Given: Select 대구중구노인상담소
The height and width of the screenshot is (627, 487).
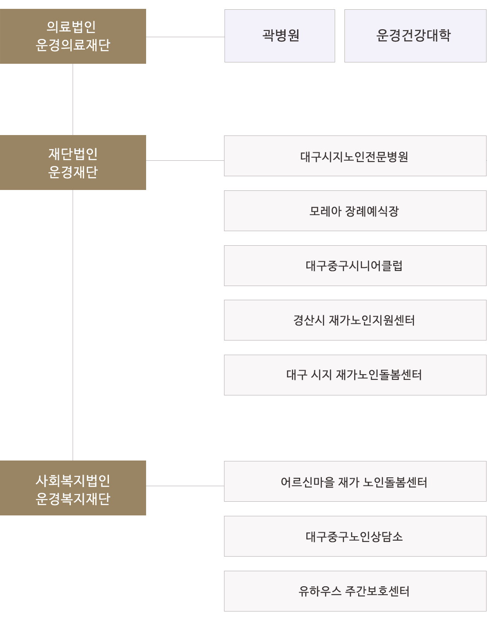Looking at the screenshot, I should coord(355,536).
